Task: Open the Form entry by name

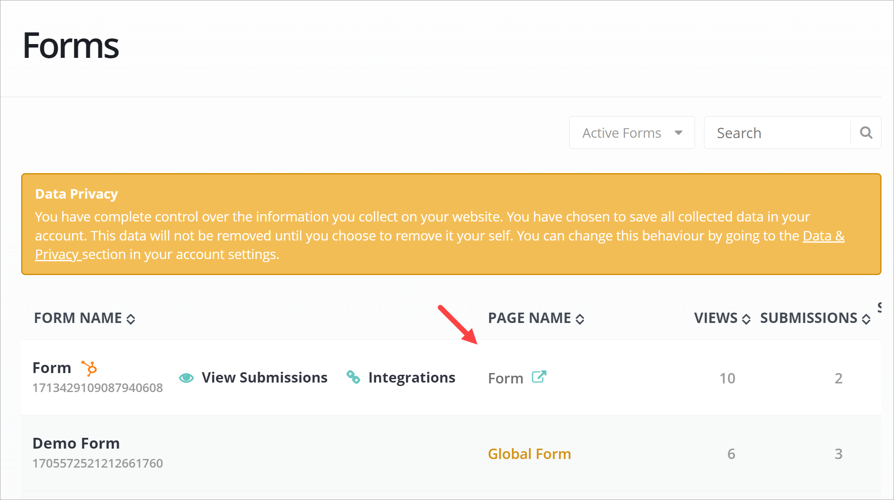Action: (52, 368)
